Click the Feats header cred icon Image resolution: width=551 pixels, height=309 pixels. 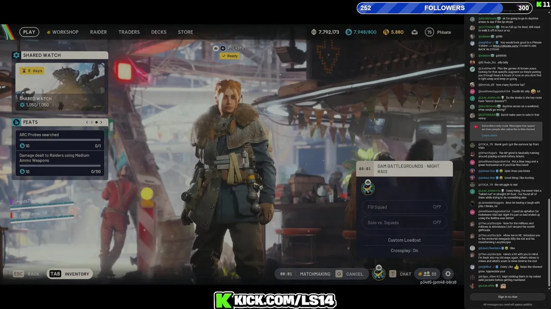[16, 122]
